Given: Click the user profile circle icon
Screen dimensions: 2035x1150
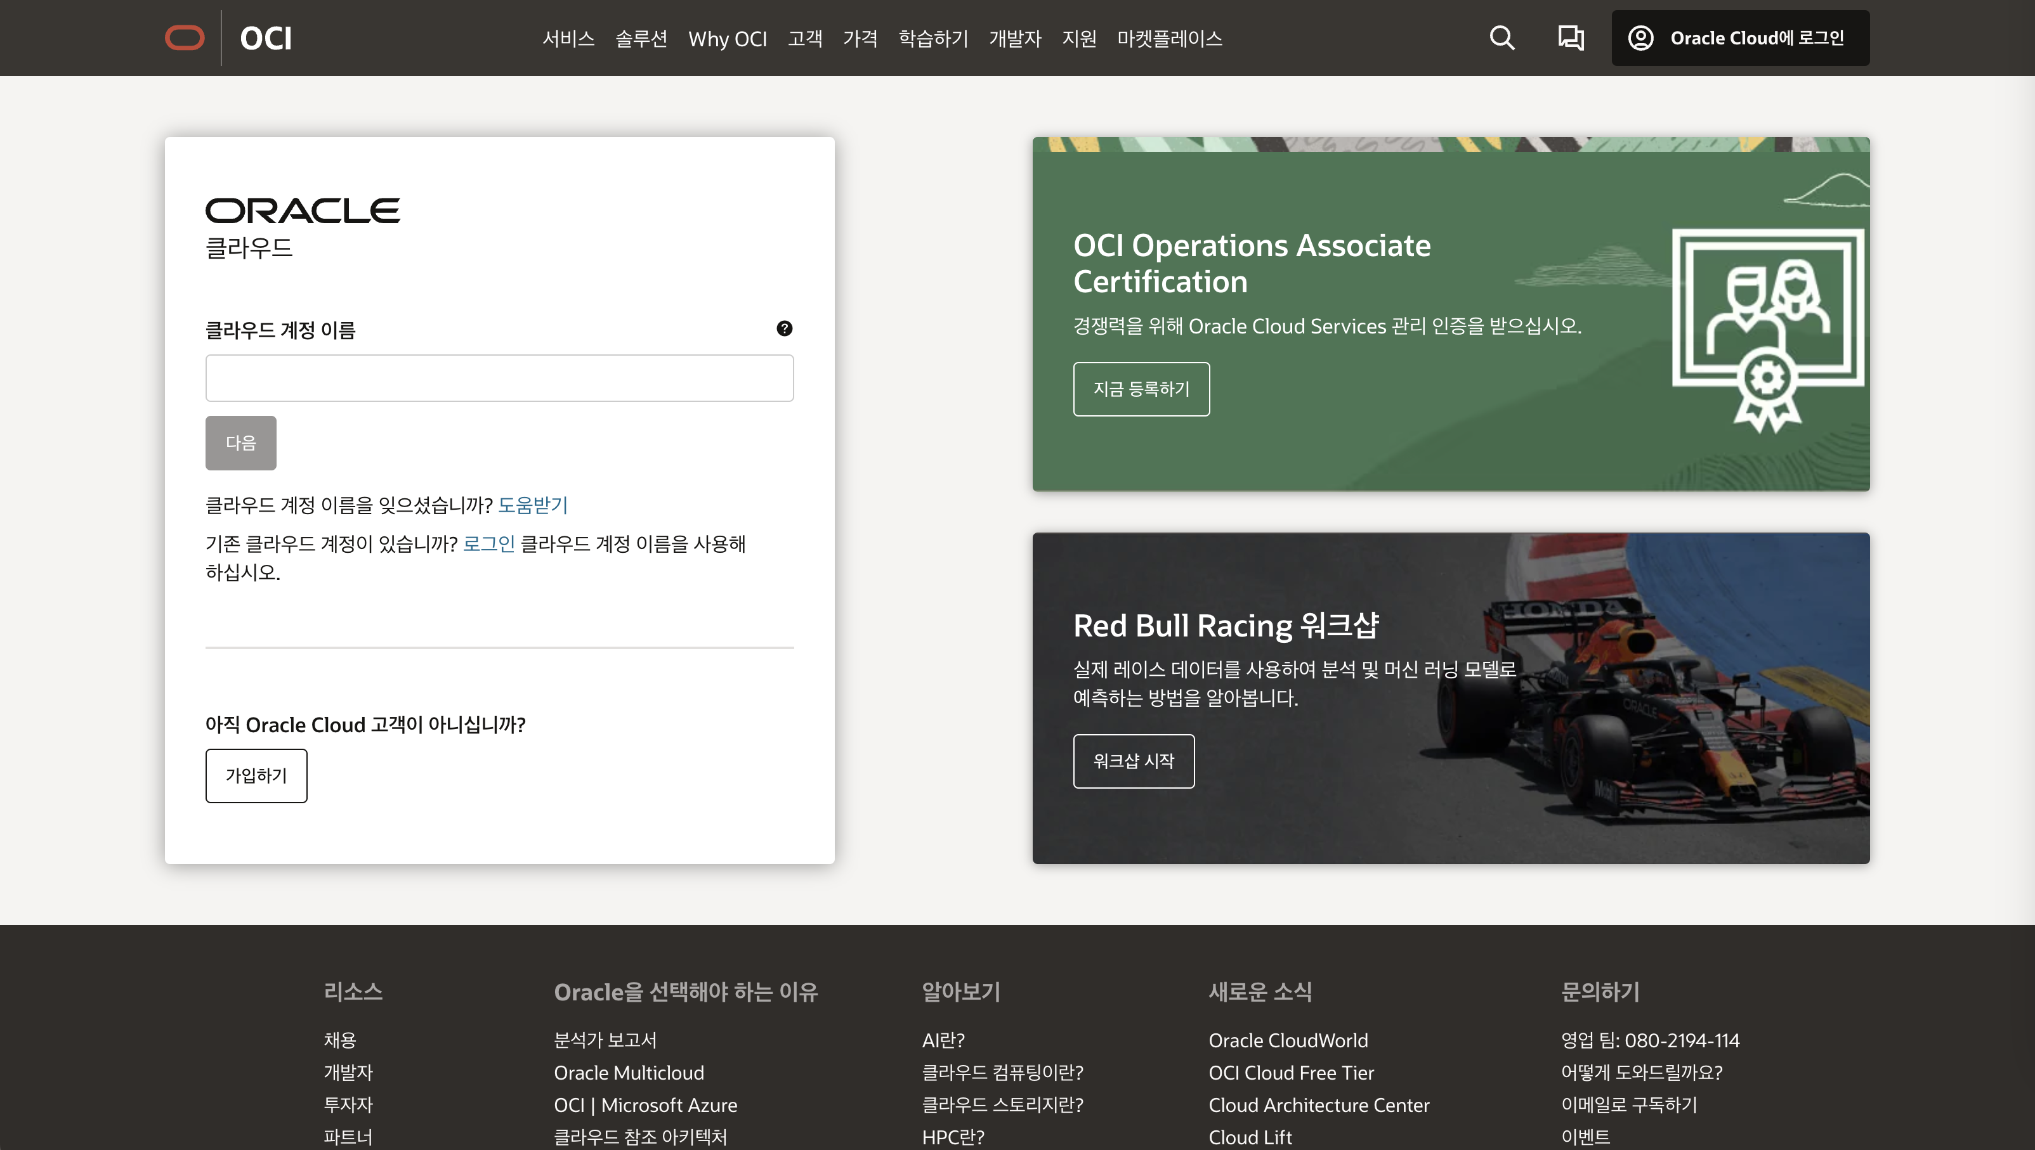Looking at the screenshot, I should [x=1640, y=38].
